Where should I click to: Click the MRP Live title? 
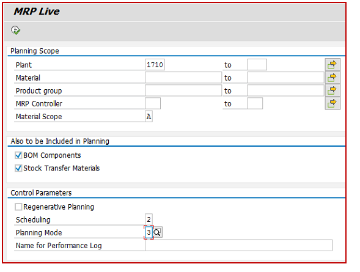(37, 11)
